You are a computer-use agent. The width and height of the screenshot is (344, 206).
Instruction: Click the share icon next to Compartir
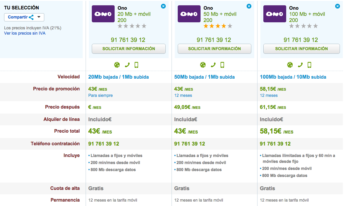pyautogui.click(x=31, y=17)
